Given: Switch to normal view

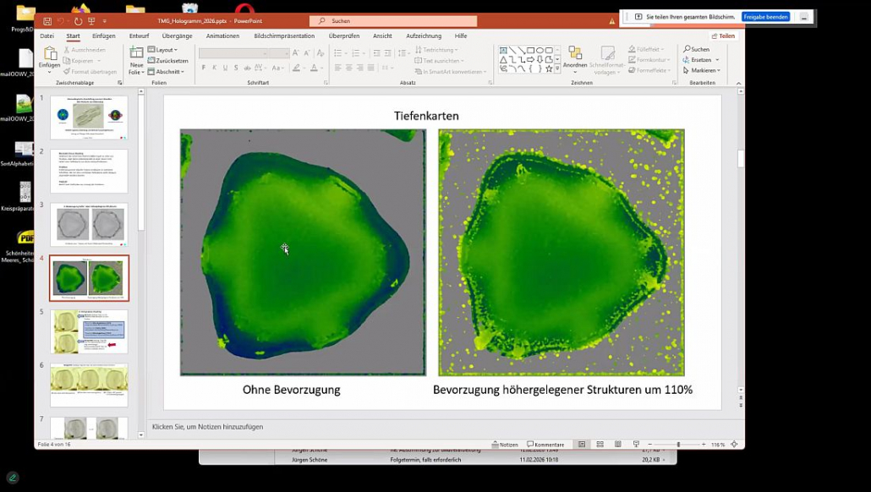Looking at the screenshot, I should 582,444.
